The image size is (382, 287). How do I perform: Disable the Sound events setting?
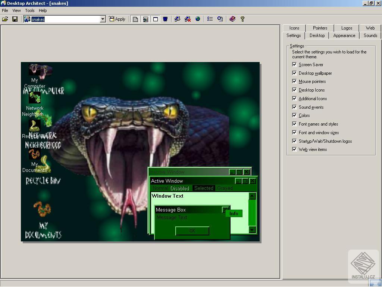click(x=294, y=107)
